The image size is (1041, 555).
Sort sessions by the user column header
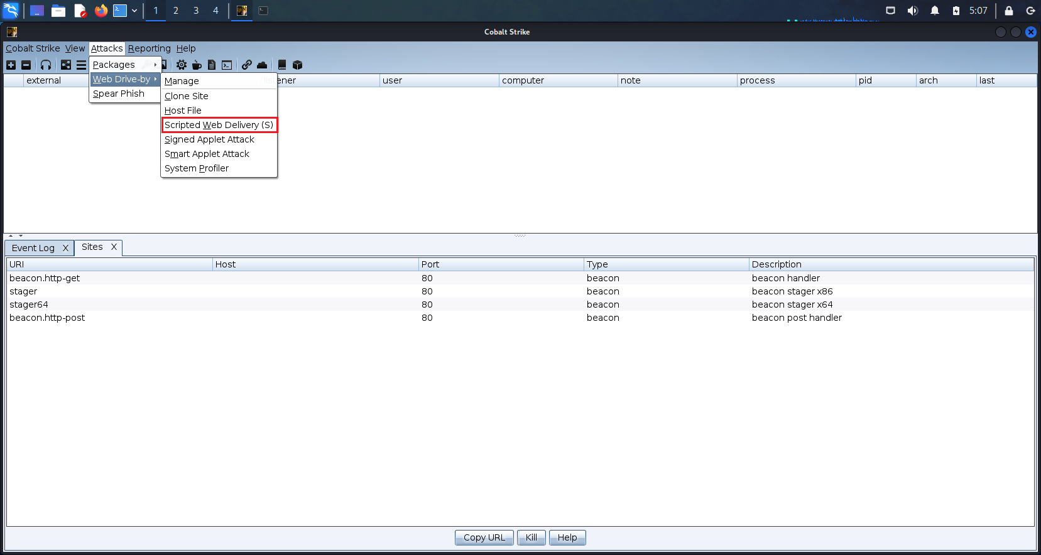pyautogui.click(x=439, y=80)
